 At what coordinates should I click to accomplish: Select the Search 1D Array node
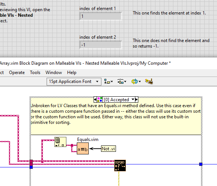point(120,166)
